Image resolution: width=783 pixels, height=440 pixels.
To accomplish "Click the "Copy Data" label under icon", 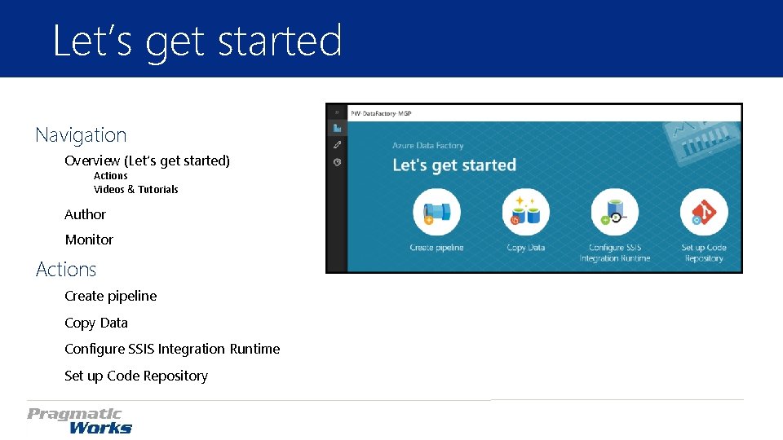I will click(x=526, y=248).
